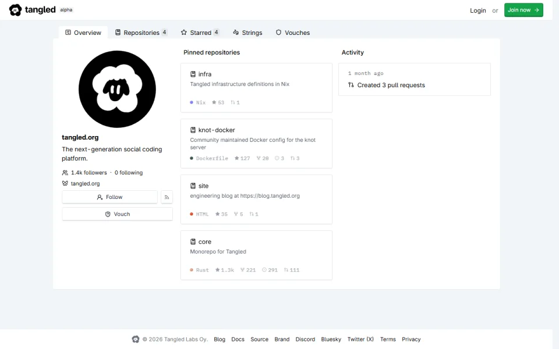Click the Rust language color dot
Viewport: 559px width, 349px height.
click(x=192, y=270)
